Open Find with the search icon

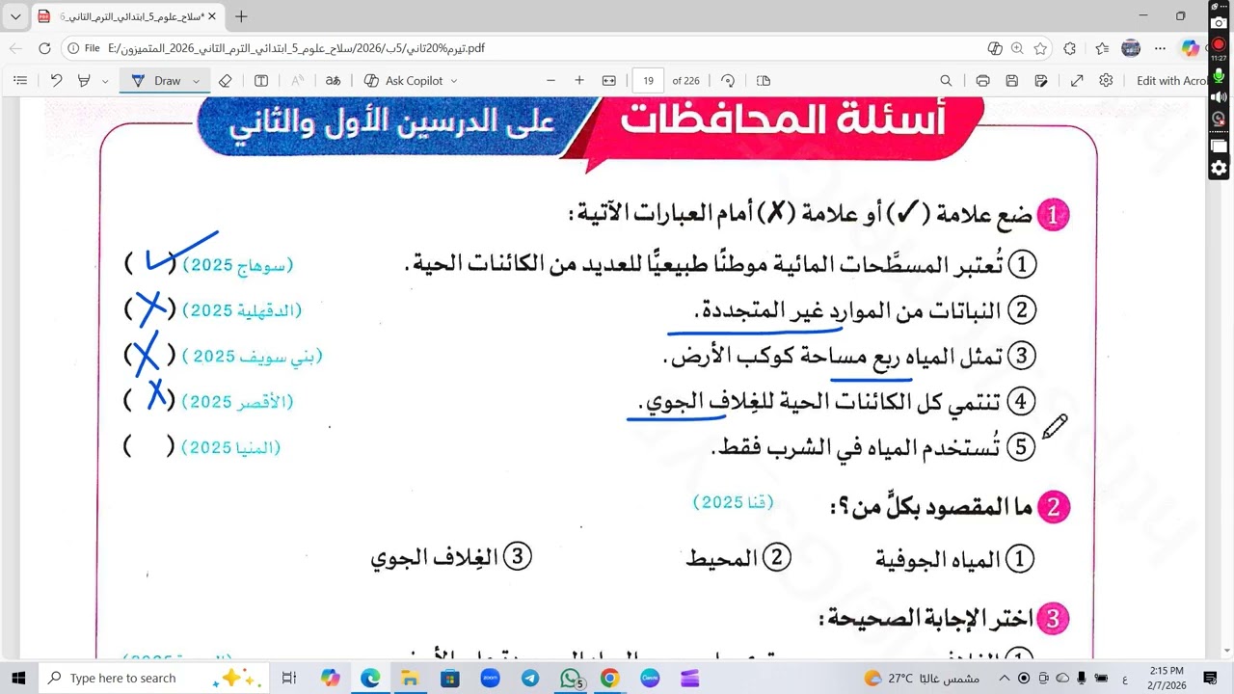pos(946,81)
